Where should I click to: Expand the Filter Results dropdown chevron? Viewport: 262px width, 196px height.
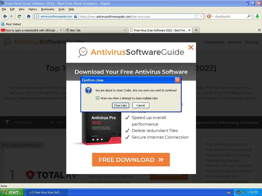pyautogui.click(x=51, y=122)
